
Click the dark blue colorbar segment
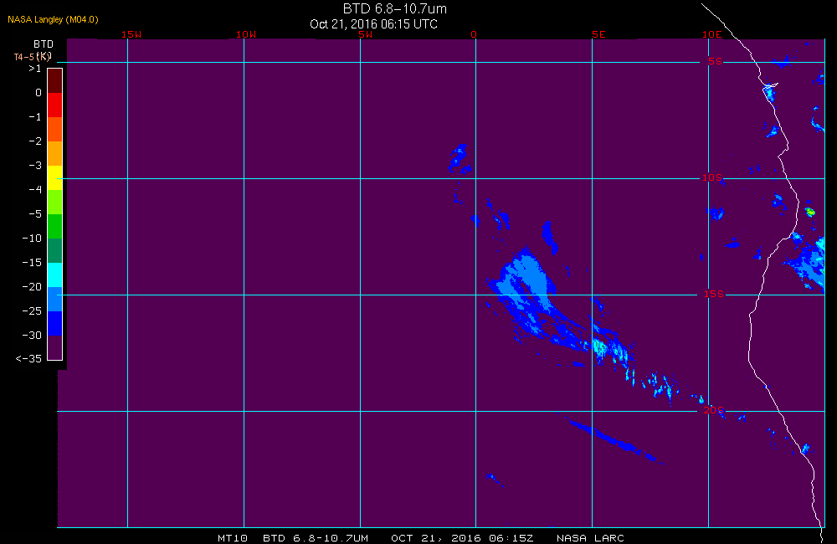click(55, 324)
